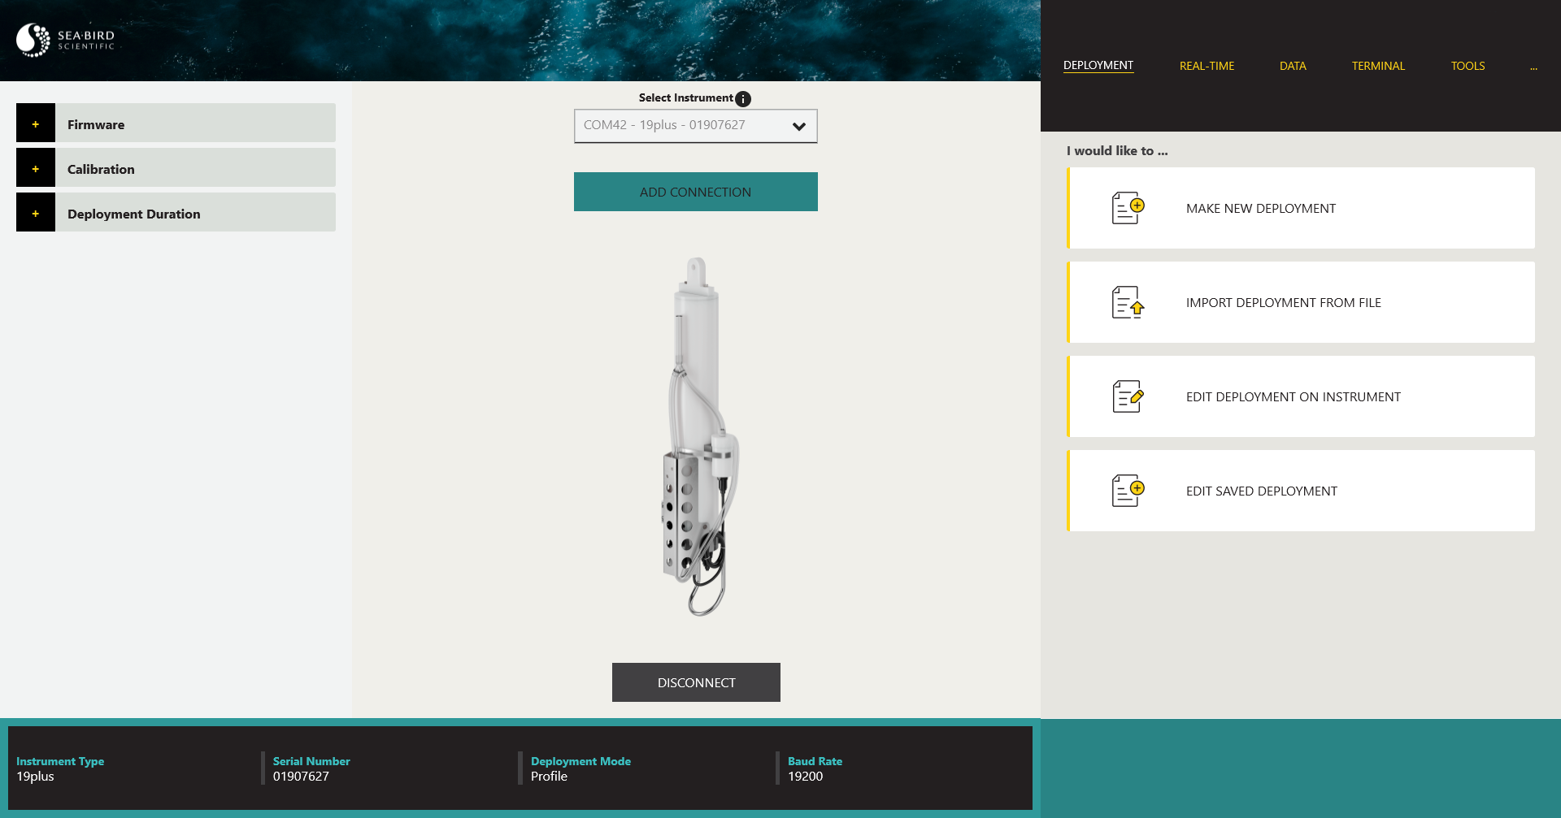
Task: Click the Select Instrument info icon
Action: pyautogui.click(x=743, y=98)
